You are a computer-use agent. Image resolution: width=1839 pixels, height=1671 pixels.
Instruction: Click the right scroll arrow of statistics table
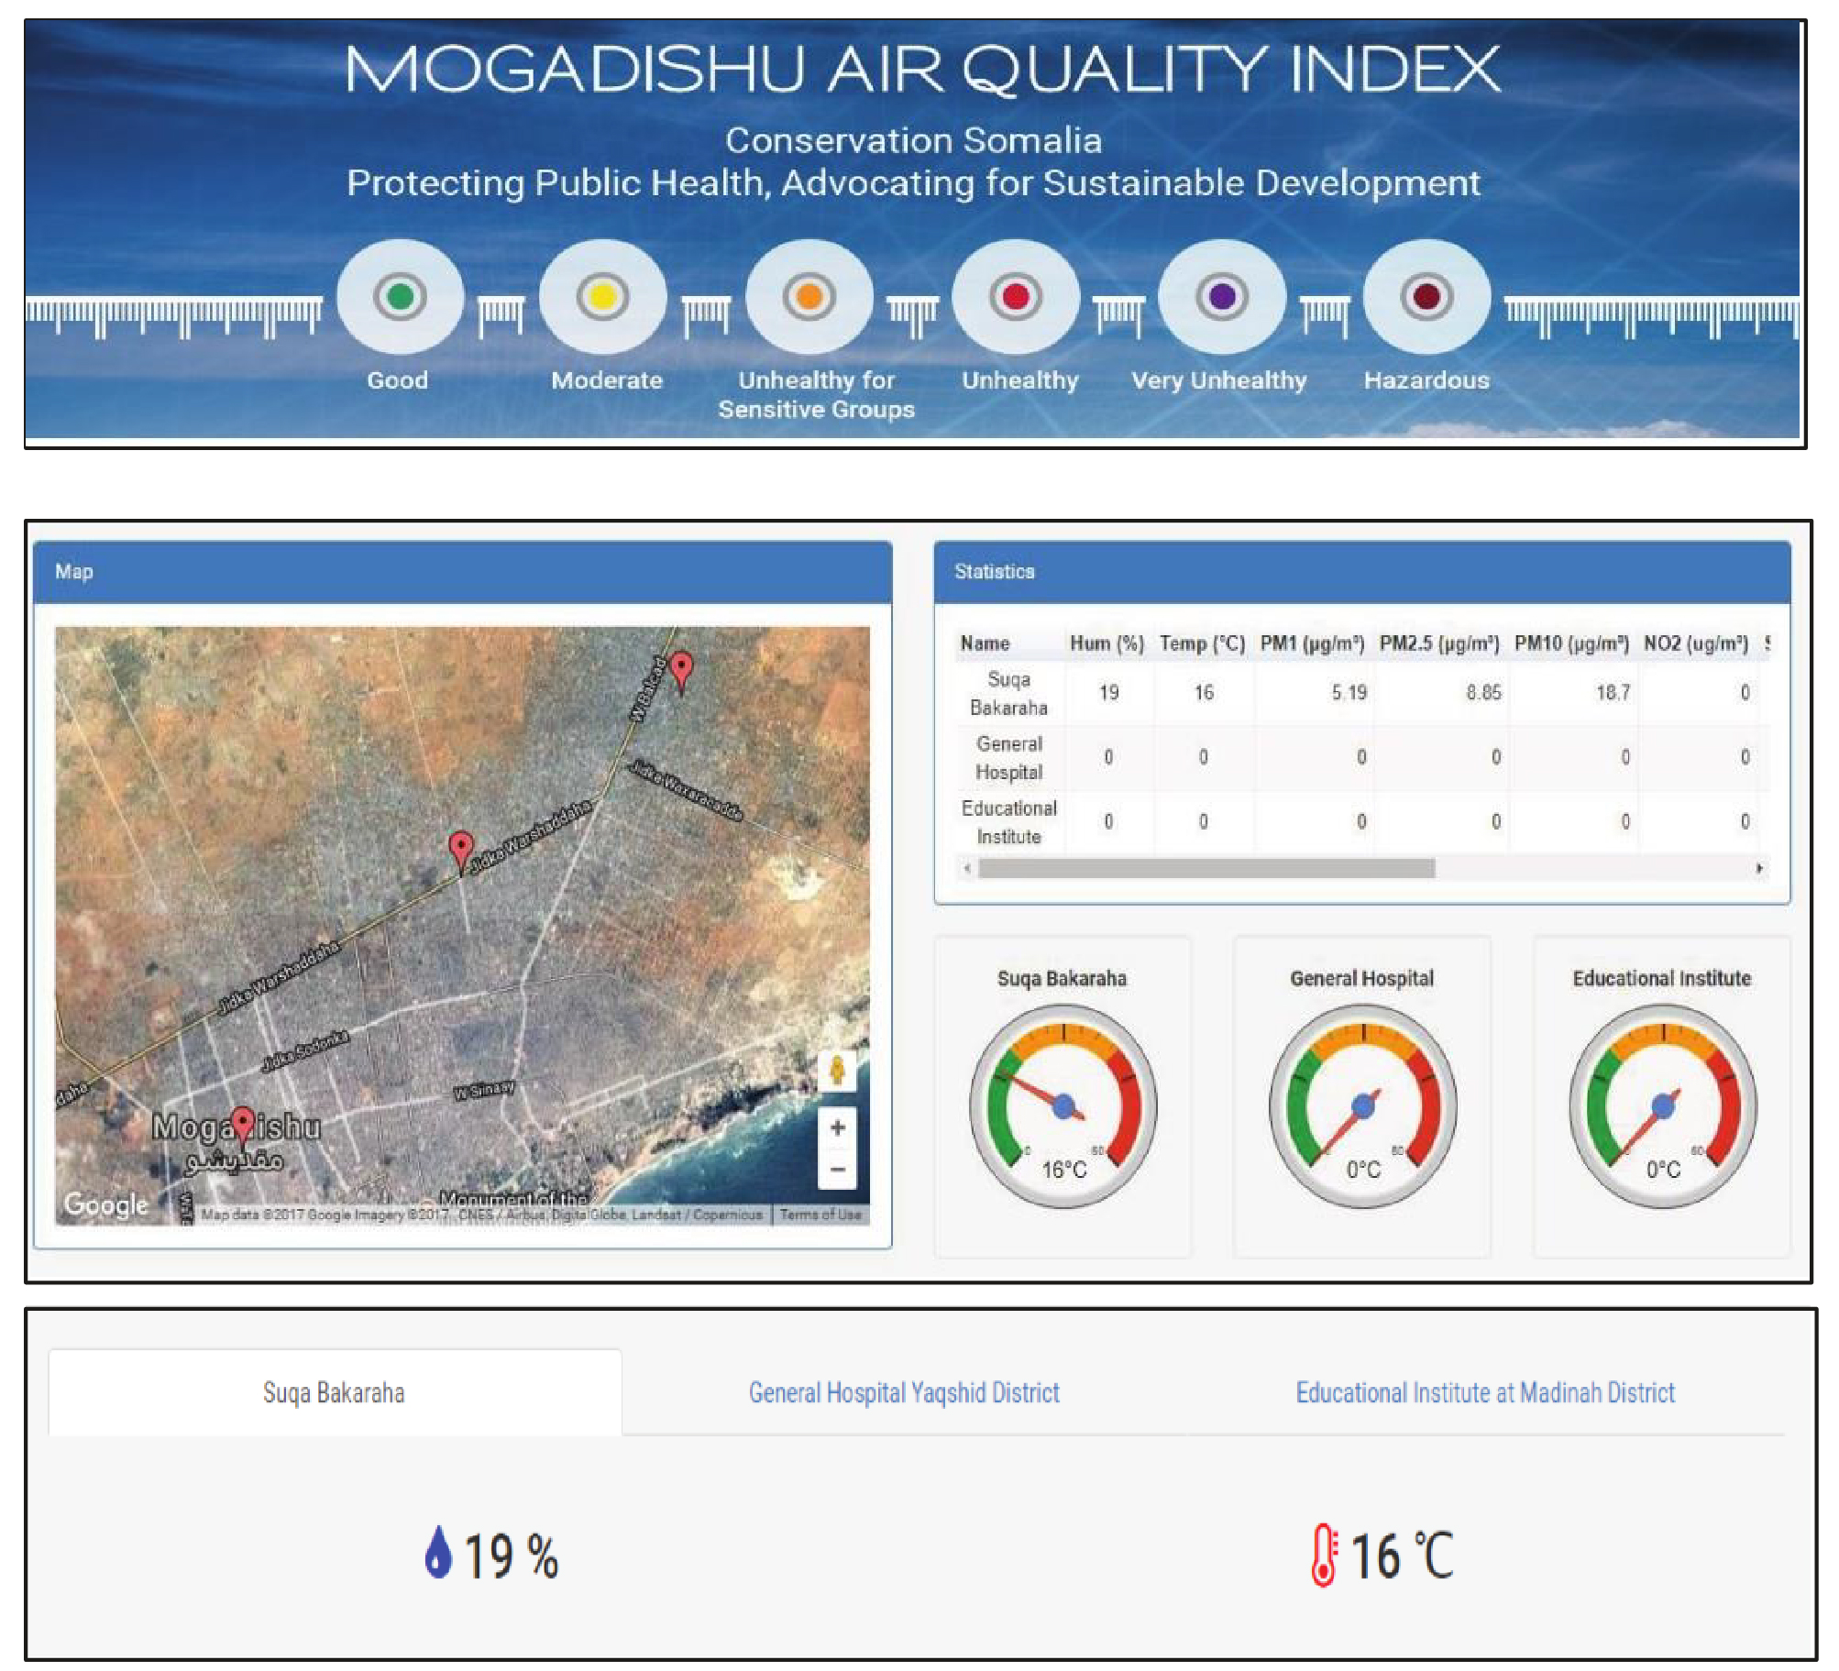pyautogui.click(x=1758, y=868)
